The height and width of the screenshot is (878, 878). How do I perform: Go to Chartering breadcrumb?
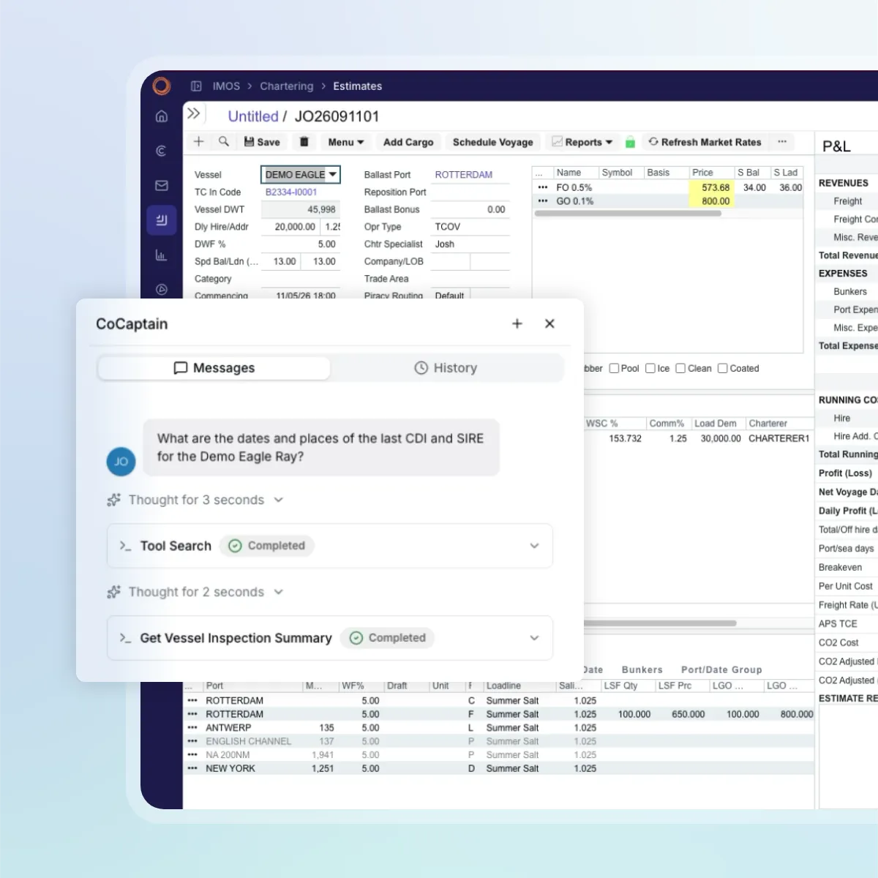(287, 86)
